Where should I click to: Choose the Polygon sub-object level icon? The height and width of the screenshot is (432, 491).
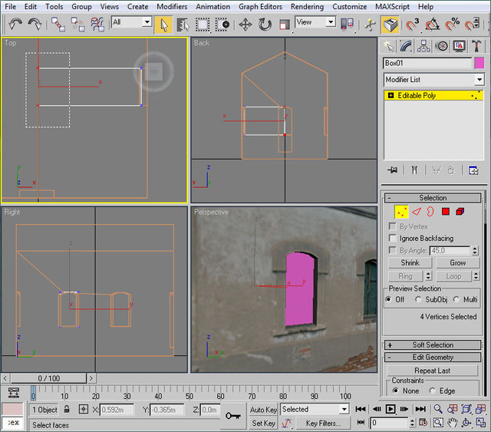point(444,211)
